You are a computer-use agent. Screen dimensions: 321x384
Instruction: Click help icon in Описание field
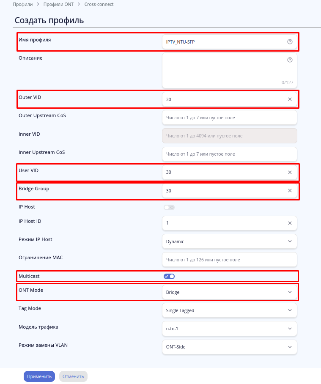(x=290, y=60)
